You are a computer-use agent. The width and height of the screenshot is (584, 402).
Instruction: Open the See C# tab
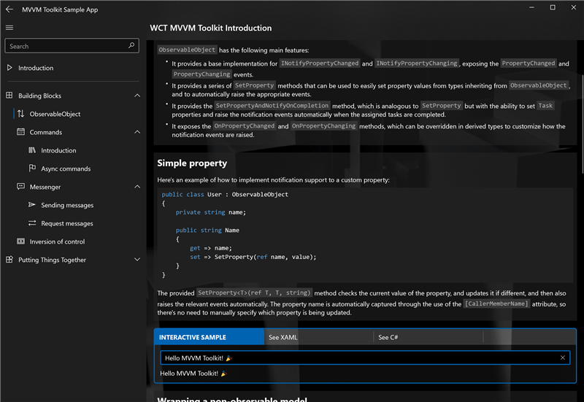tap(429, 337)
